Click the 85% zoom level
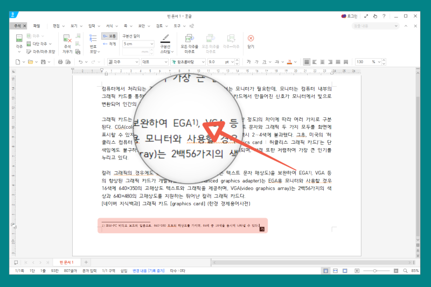The image size is (431, 287). (415, 271)
